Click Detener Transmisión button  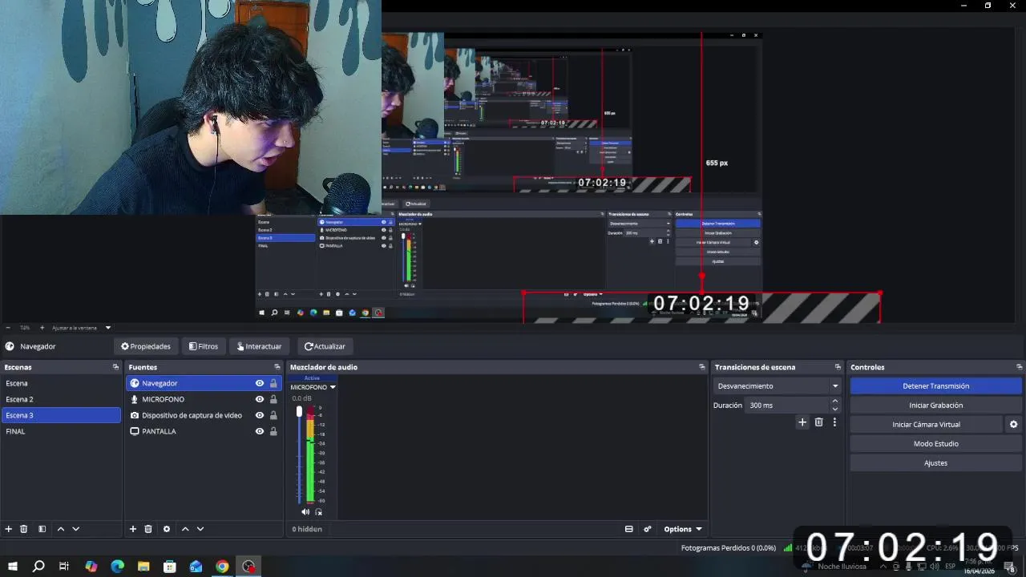935,386
